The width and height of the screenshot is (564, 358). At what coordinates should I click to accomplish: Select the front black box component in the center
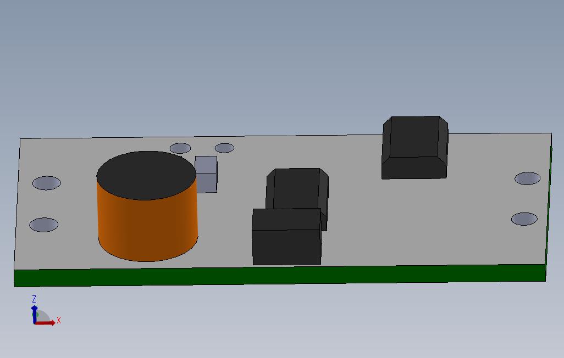(x=287, y=237)
